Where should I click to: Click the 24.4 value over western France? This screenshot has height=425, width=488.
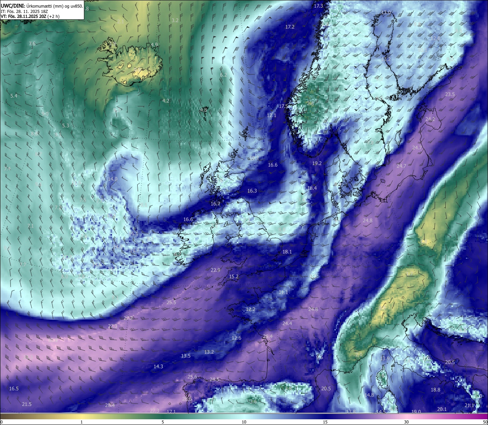pos(287,323)
